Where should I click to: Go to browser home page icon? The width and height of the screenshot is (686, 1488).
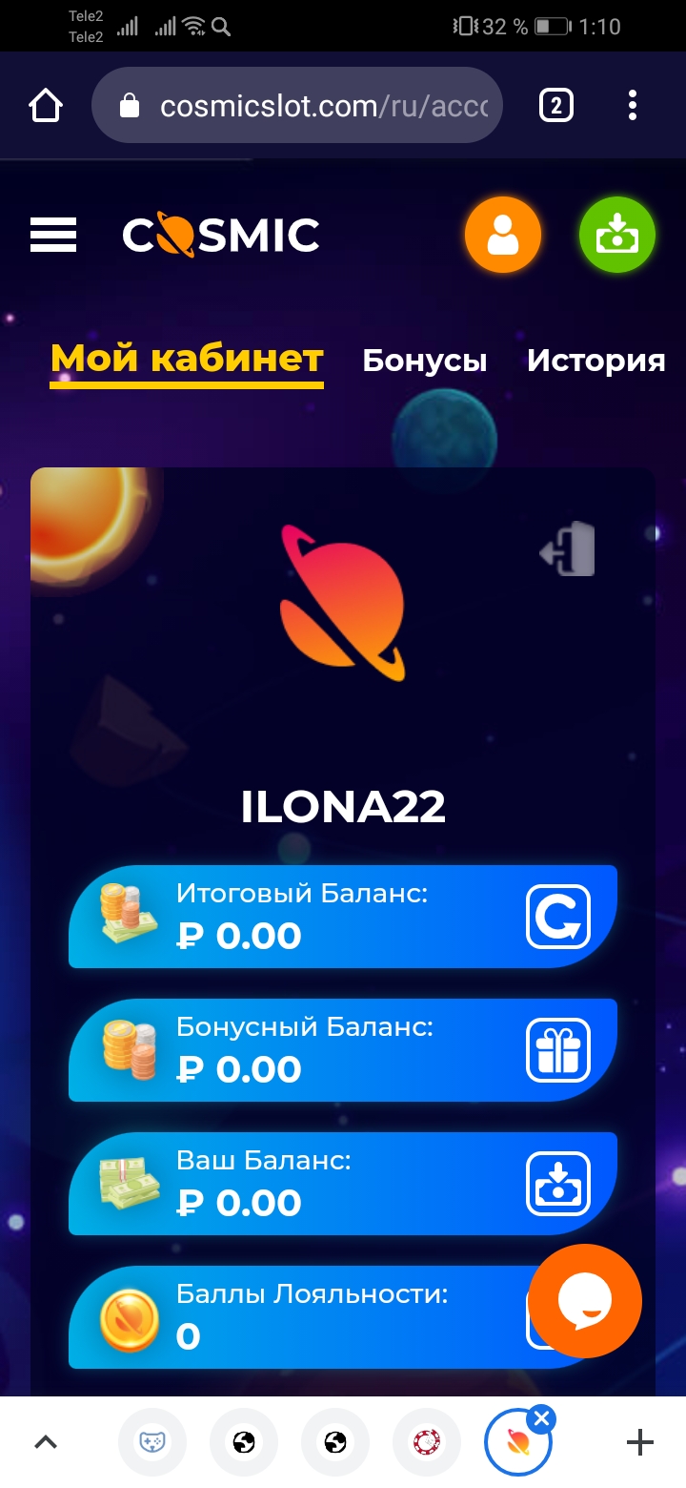46,106
